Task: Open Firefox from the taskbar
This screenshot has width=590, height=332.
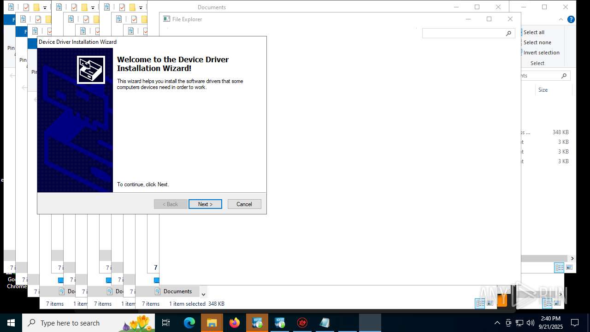Action: [235, 323]
